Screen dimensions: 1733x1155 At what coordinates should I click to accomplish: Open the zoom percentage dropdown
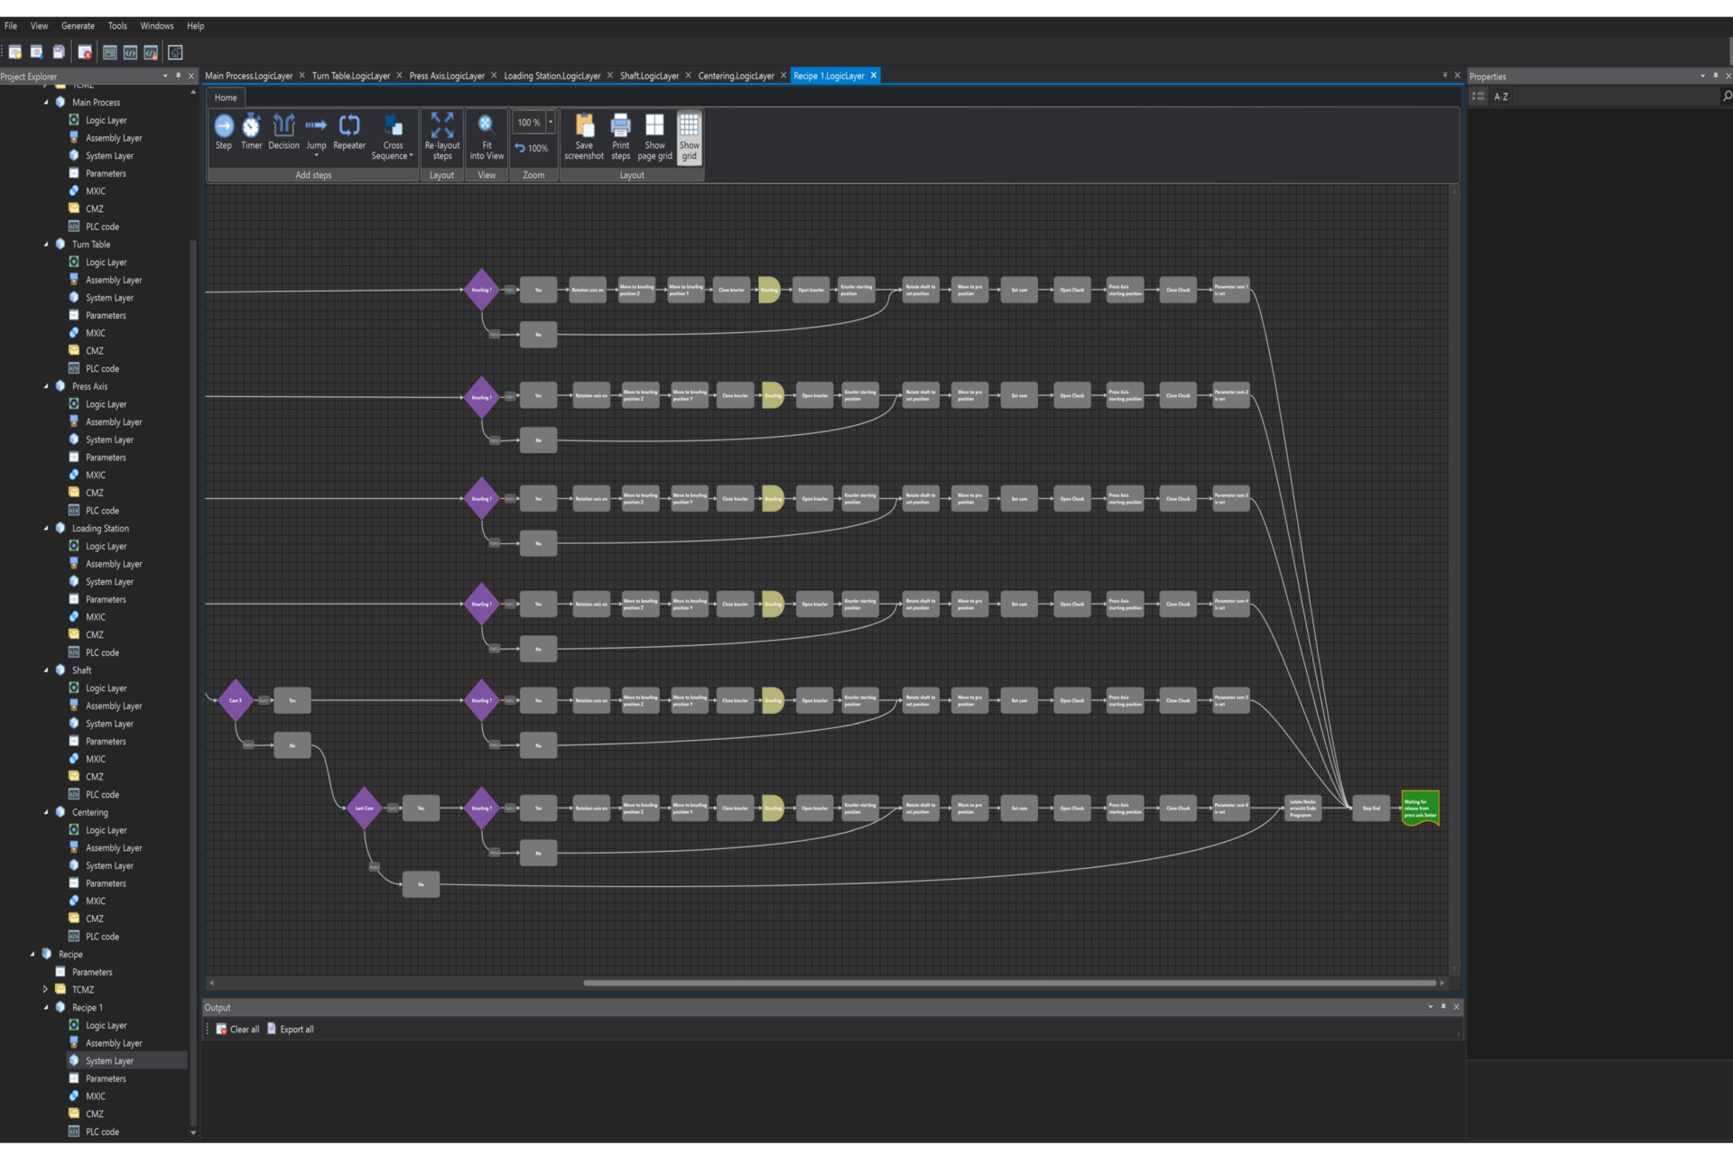551,123
